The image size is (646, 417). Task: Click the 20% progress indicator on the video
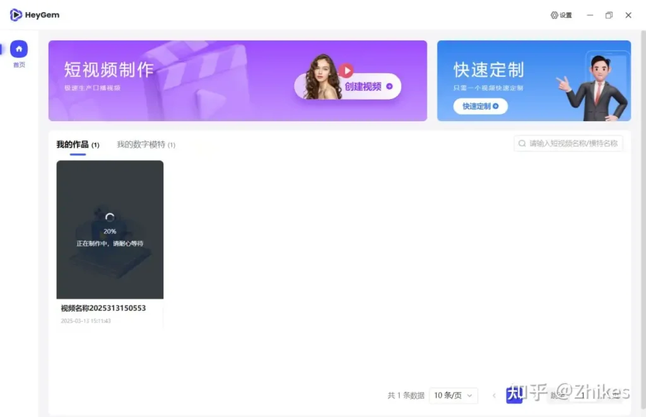tap(110, 232)
